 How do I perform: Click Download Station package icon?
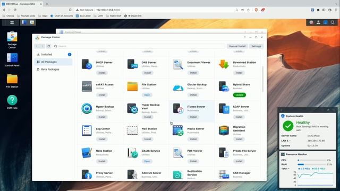tap(224, 64)
